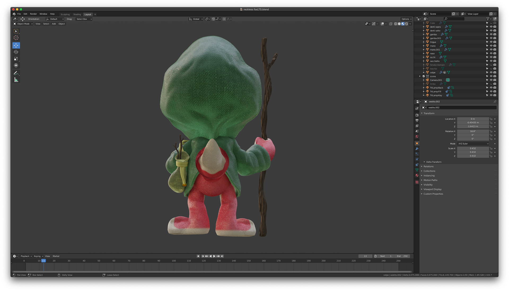Screen dimensions: 509x291
Task: Choose the Annotate pencil tool
Action: tap(16, 73)
